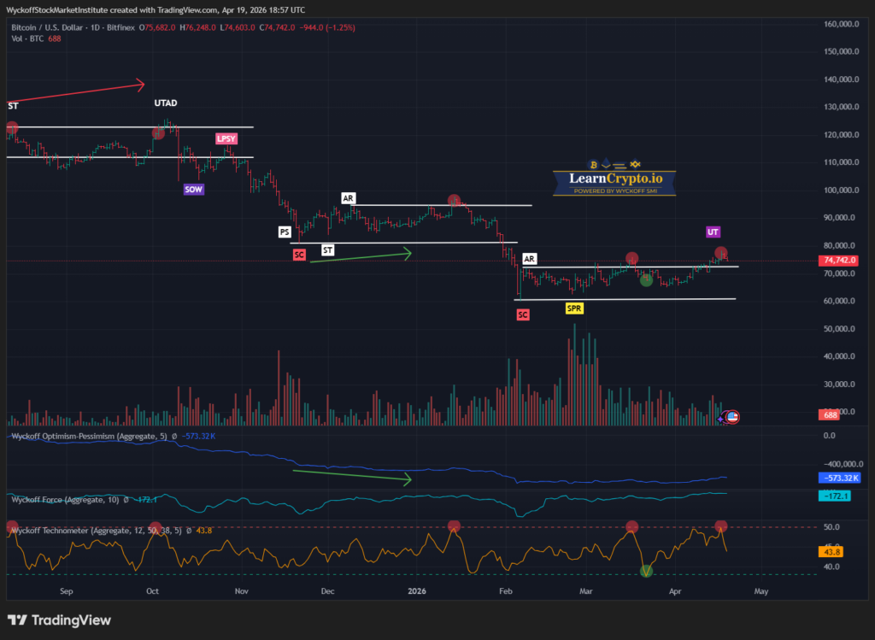Select the yellow SPR label
875x640 pixels.
coord(574,306)
